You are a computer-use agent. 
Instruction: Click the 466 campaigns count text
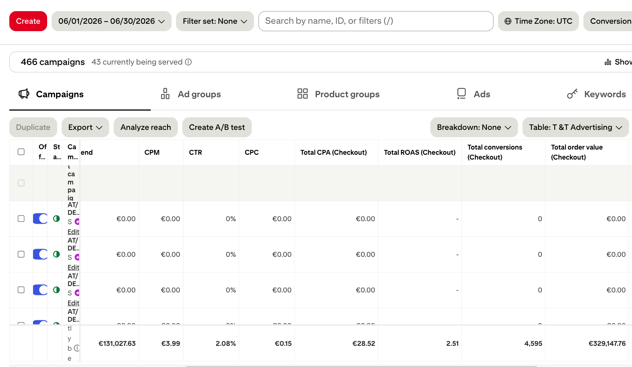click(53, 62)
